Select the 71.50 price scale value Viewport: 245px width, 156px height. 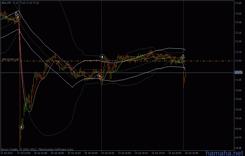tap(238, 61)
